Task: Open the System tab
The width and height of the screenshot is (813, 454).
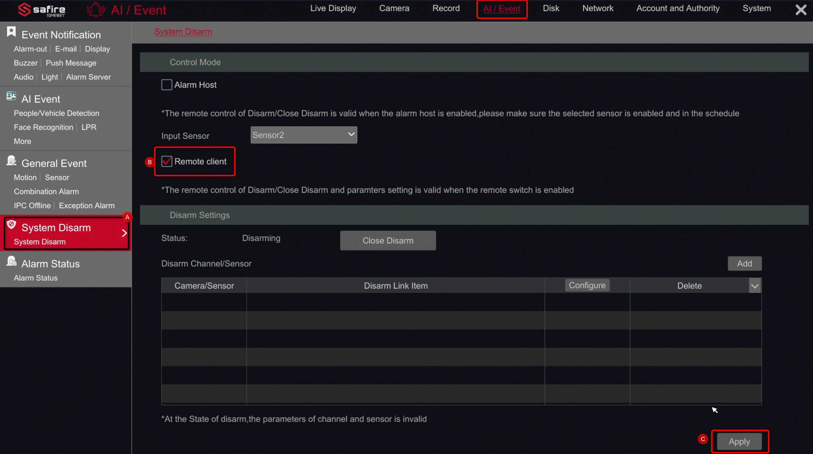Action: coord(756,9)
